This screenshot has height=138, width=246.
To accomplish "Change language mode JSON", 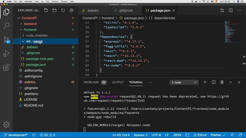I will click(x=177, y=135).
